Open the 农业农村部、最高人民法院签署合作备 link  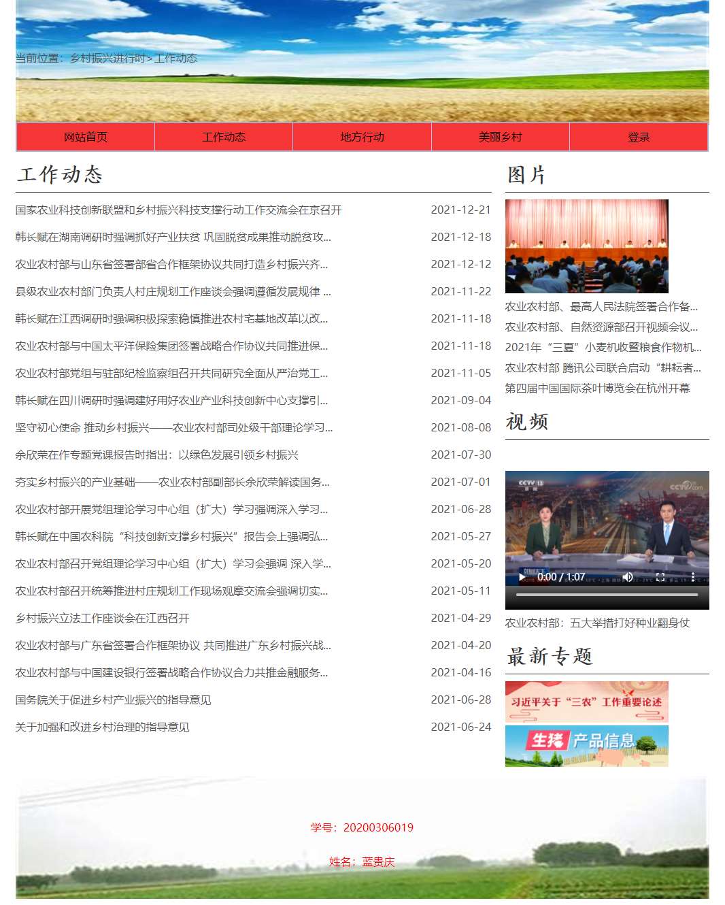tap(601, 307)
